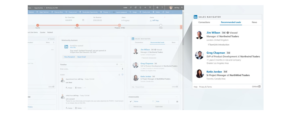Select the active Propose stage marker
289x115 pixels.
click(x=119, y=25)
